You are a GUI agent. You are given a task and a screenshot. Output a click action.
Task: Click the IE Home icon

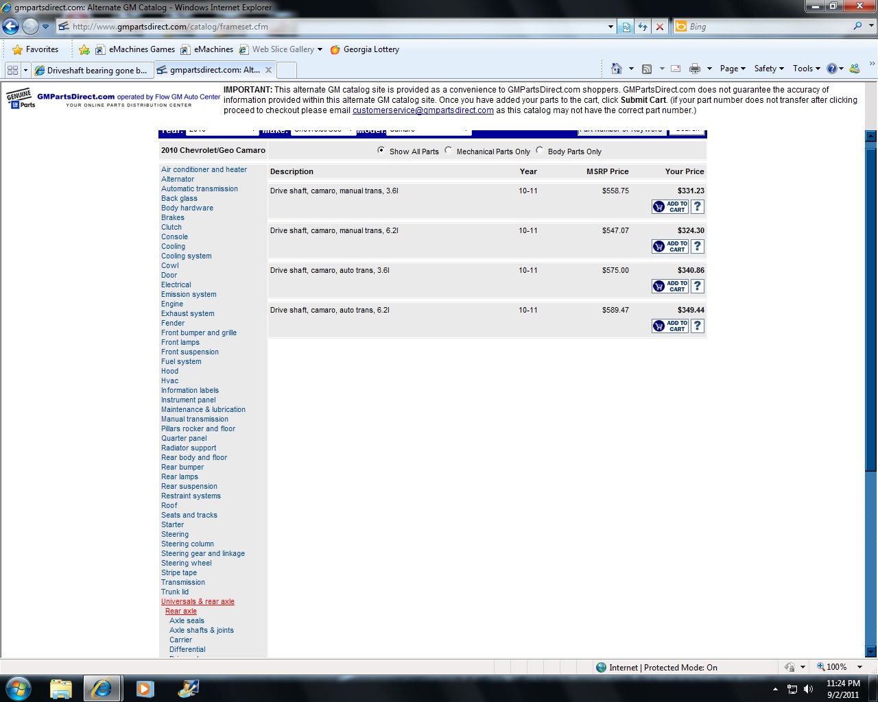click(x=616, y=69)
